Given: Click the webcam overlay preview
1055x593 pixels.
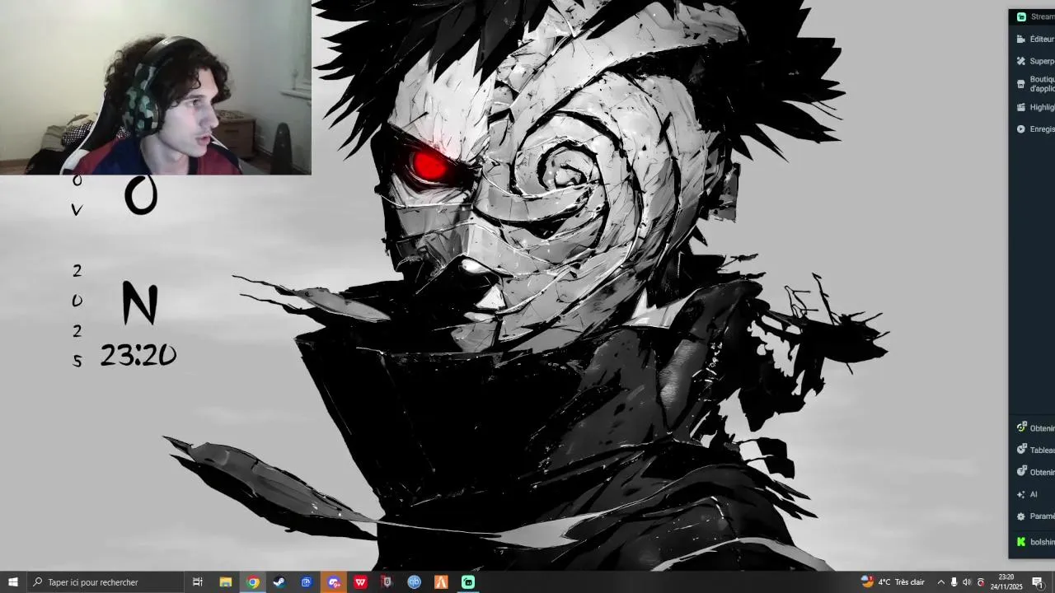Looking at the screenshot, I should click(x=156, y=87).
